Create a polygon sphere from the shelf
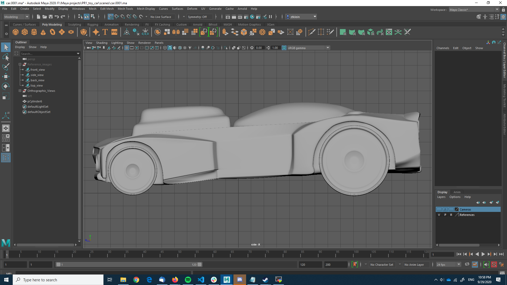The height and width of the screenshot is (285, 507). (16, 32)
